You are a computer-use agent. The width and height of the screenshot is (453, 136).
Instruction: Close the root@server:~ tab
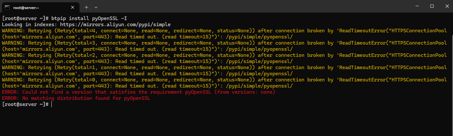73,7
